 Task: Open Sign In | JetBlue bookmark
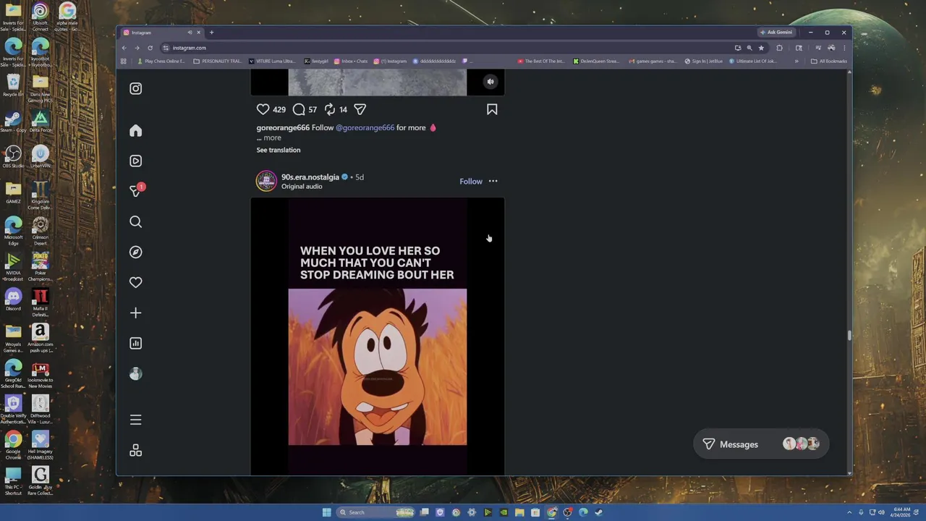[704, 62]
